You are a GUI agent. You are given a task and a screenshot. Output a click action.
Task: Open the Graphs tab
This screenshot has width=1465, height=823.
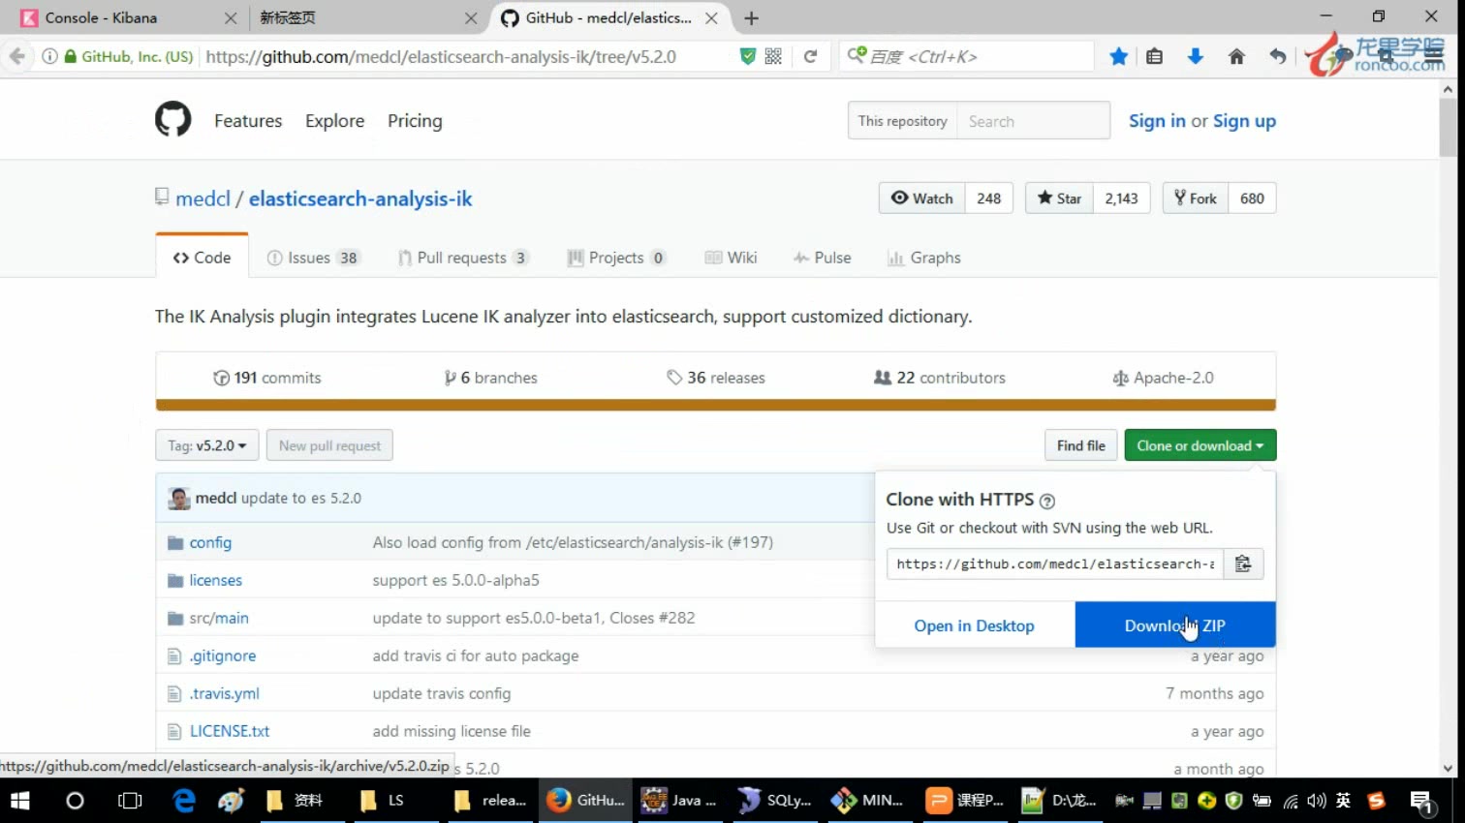(x=923, y=258)
